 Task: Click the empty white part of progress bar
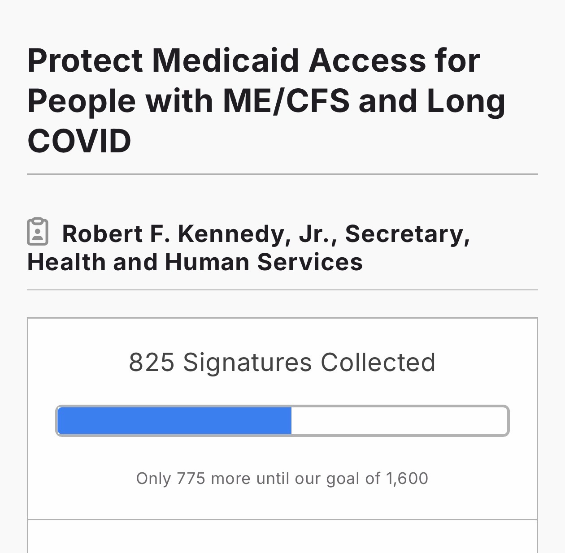[399, 421]
